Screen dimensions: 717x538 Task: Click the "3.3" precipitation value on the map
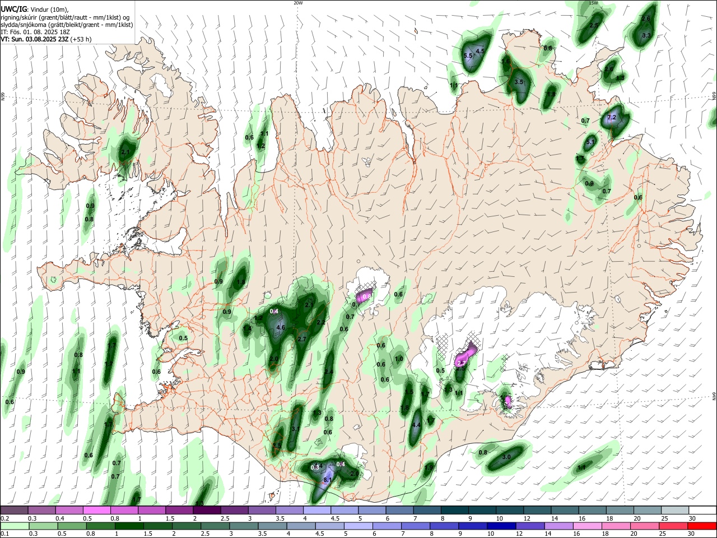point(646,35)
